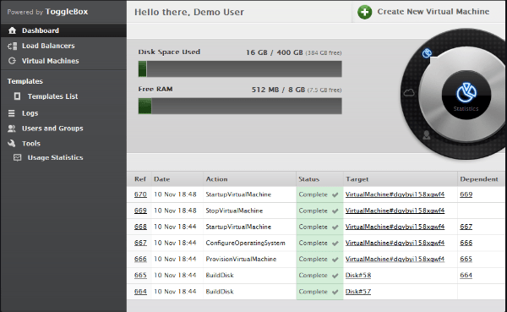This screenshot has width=507, height=312.
Task: Click the Statistics pie chart dial center
Action: (466, 96)
